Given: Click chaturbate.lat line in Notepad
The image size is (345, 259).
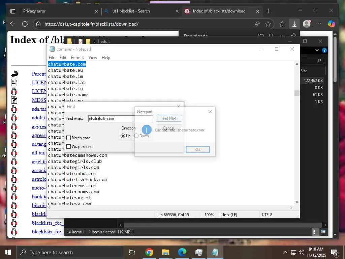Looking at the screenshot, I should tap(67, 82).
